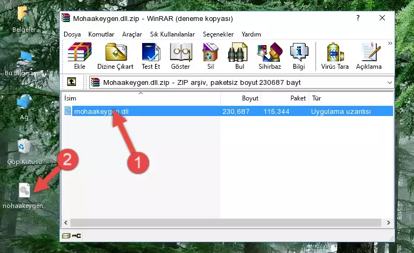Click the WinRAR title bar icon
The width and height of the screenshot is (414, 253).
tap(66, 18)
